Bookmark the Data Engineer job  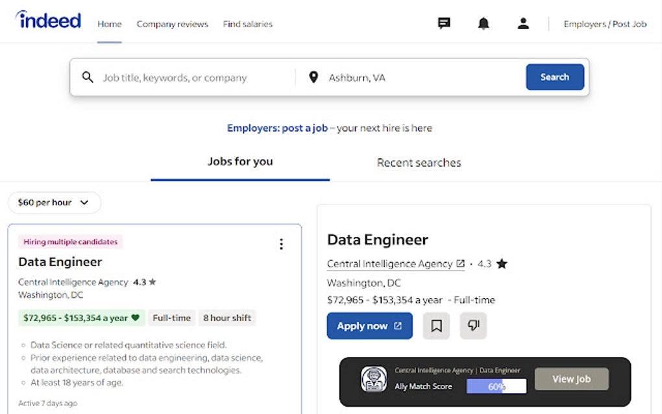(x=436, y=326)
